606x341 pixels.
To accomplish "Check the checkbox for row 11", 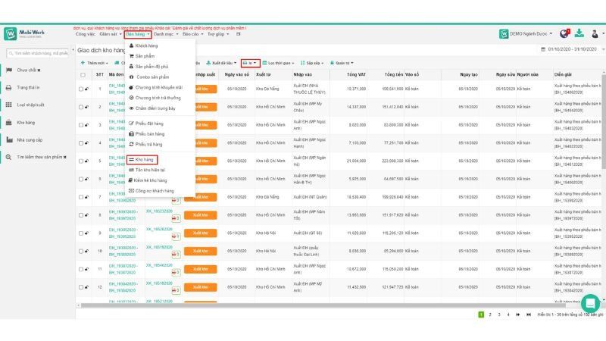I will (81, 269).
